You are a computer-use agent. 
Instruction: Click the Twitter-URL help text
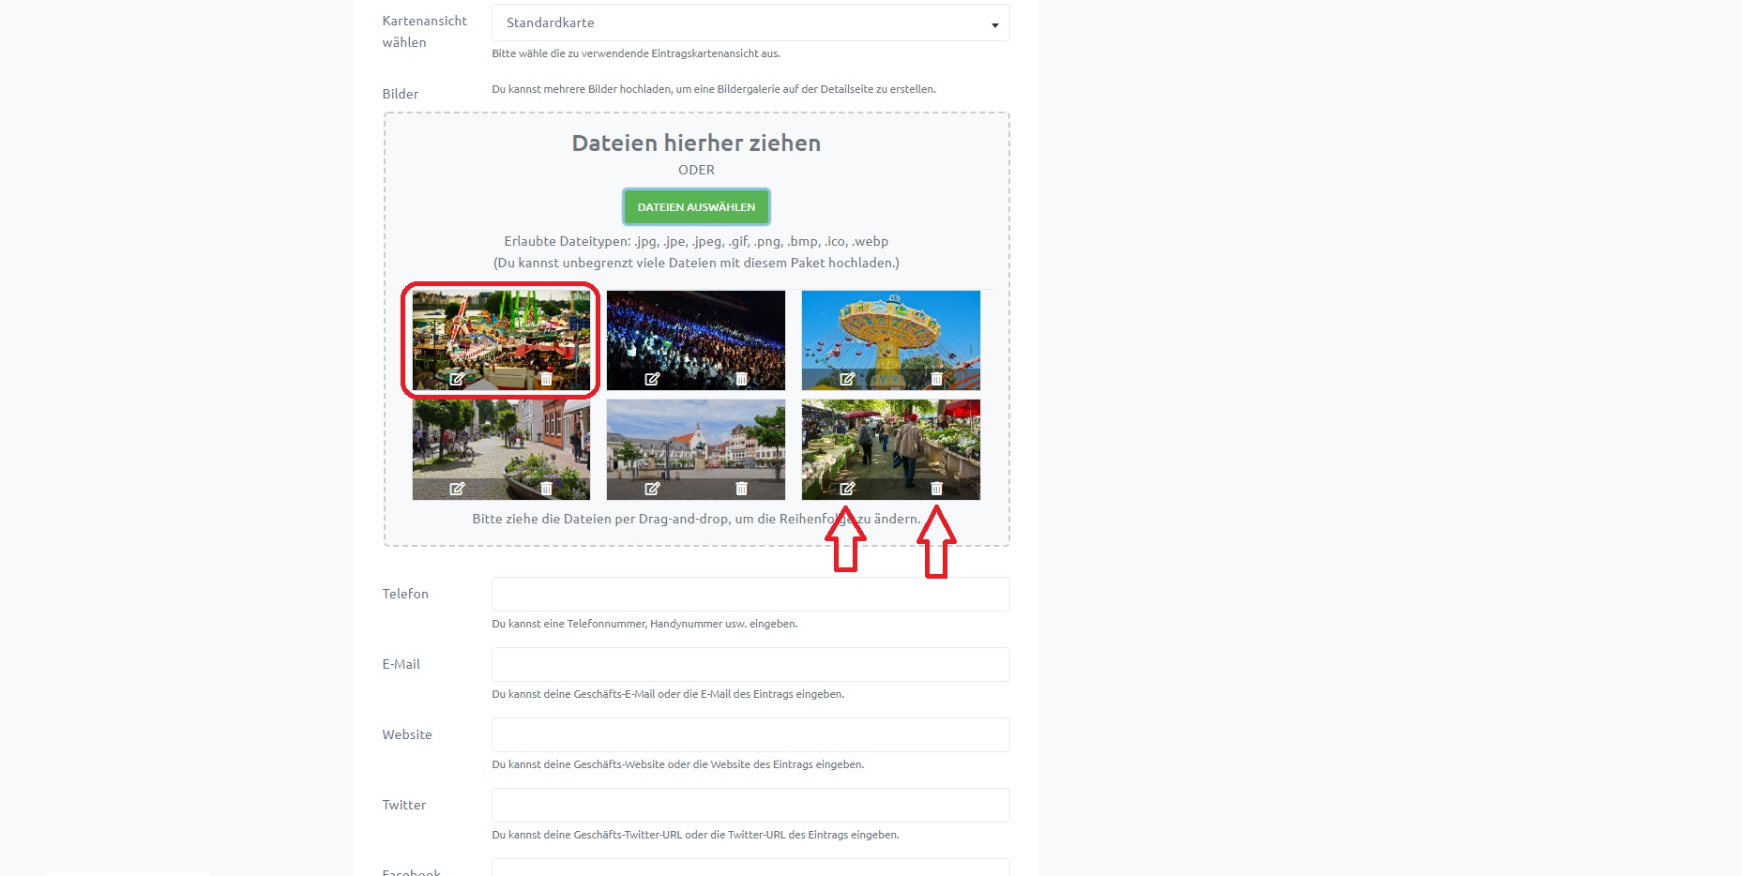tap(695, 835)
